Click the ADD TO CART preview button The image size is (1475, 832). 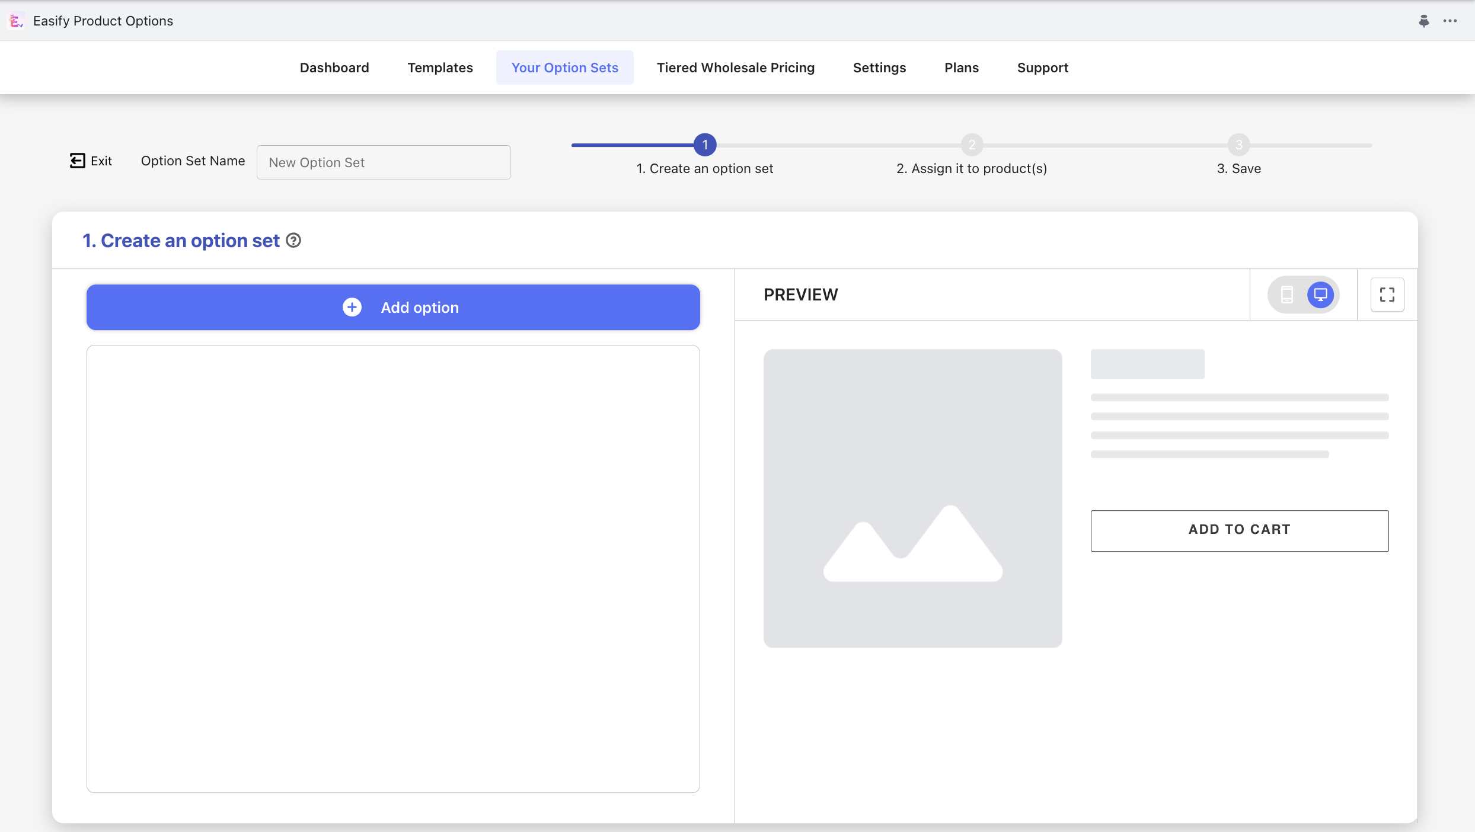point(1239,530)
